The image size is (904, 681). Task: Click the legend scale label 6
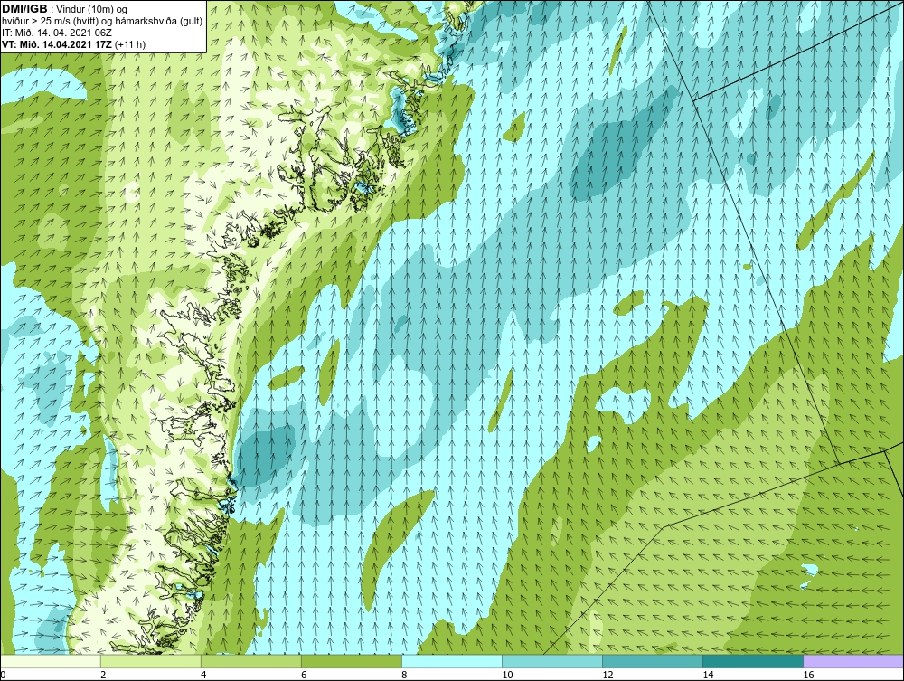pos(304,675)
